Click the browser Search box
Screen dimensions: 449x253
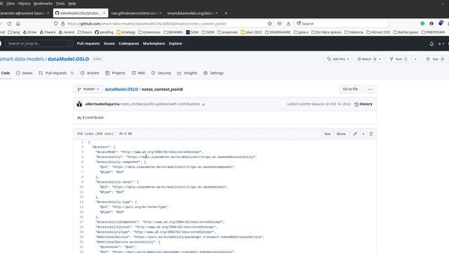coord(342,23)
